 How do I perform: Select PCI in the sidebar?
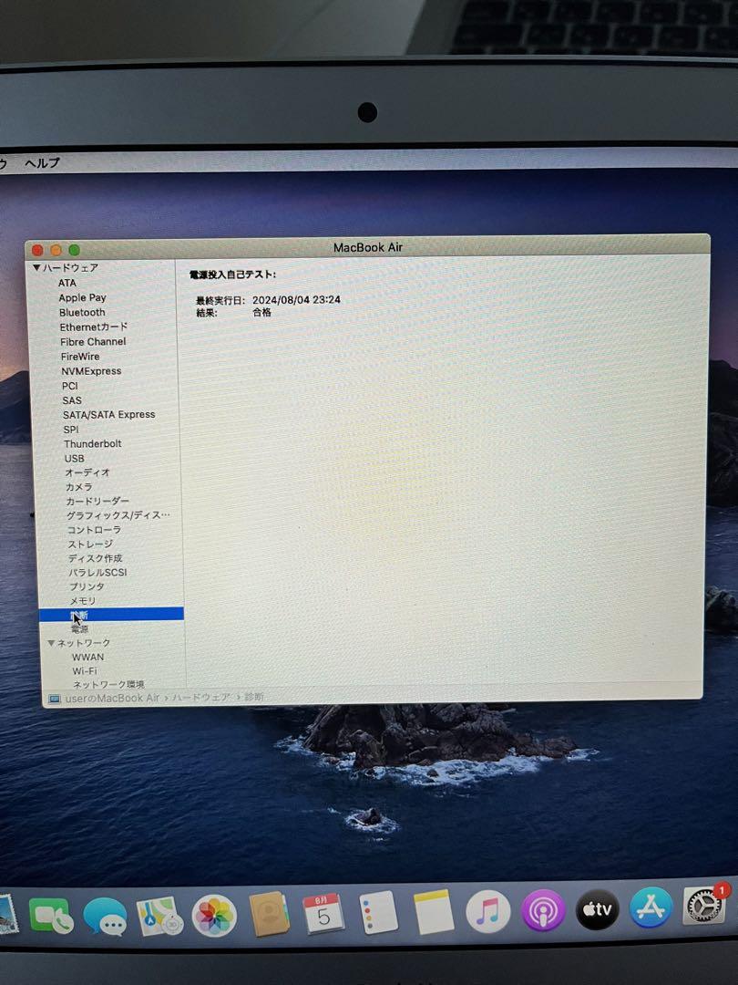coord(69,386)
